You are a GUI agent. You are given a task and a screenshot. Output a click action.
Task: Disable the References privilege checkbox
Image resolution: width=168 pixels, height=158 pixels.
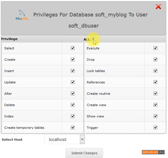click(155, 82)
